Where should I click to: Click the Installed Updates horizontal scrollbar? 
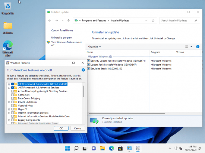[127, 113]
